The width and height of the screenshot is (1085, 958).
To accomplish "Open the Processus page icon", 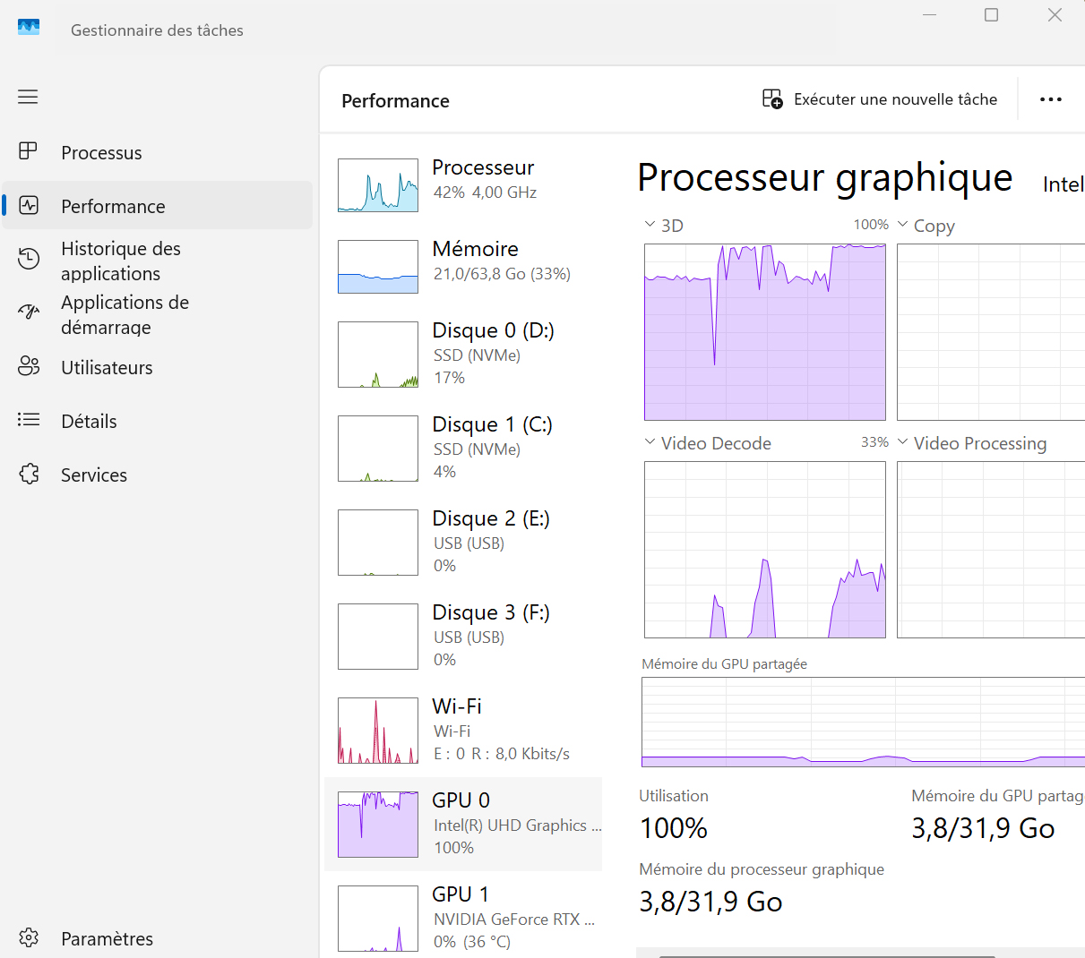I will [x=29, y=151].
